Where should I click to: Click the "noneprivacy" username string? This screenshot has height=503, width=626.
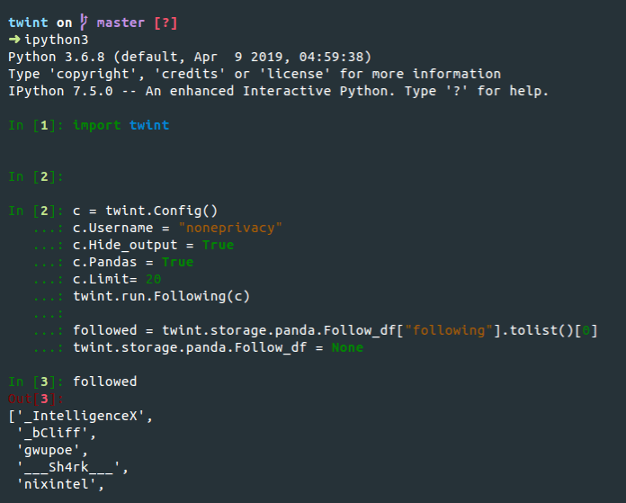(230, 228)
